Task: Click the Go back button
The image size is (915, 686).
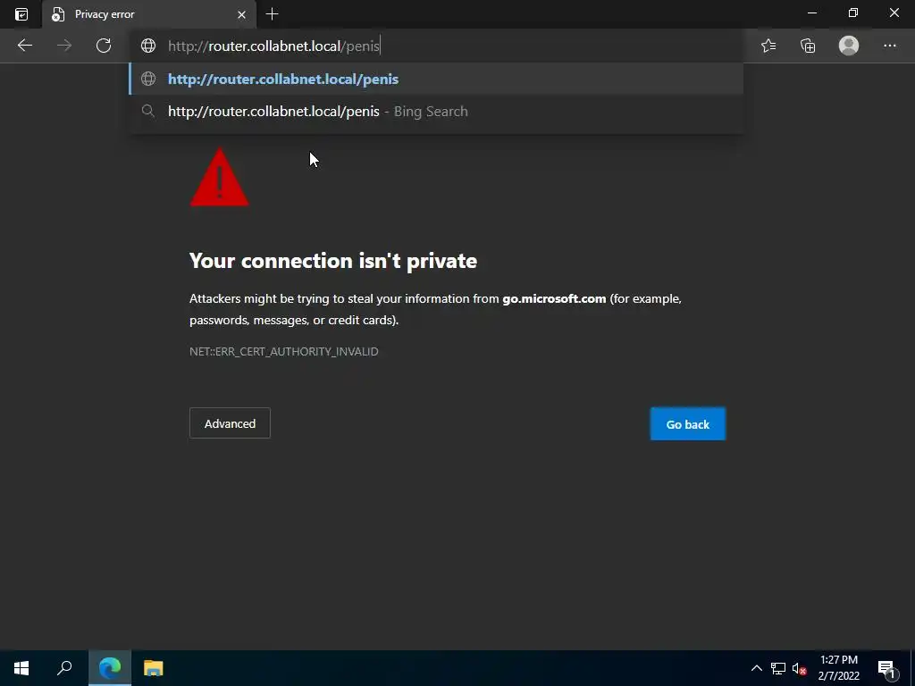Action: click(688, 424)
